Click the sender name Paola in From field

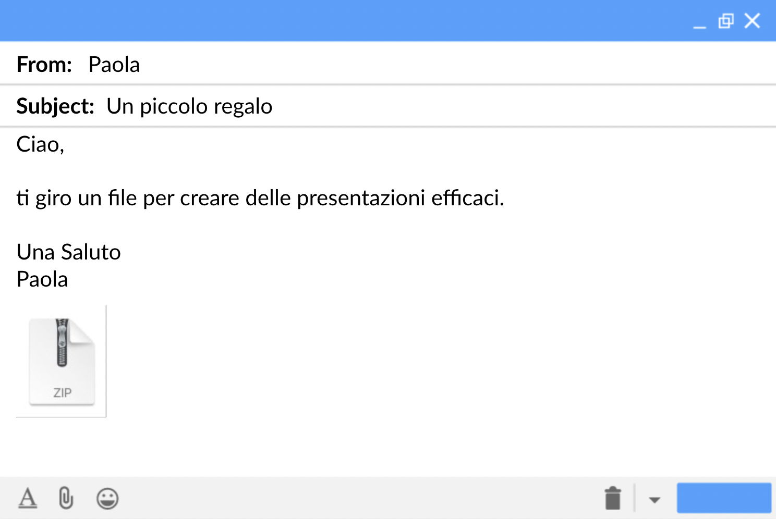click(x=114, y=65)
